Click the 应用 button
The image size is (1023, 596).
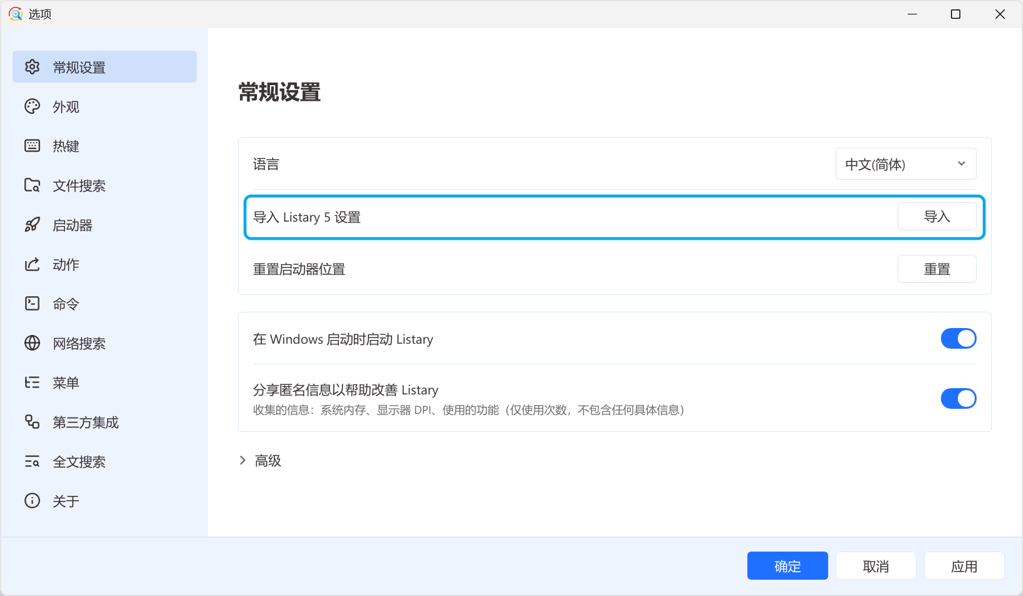tap(964, 566)
